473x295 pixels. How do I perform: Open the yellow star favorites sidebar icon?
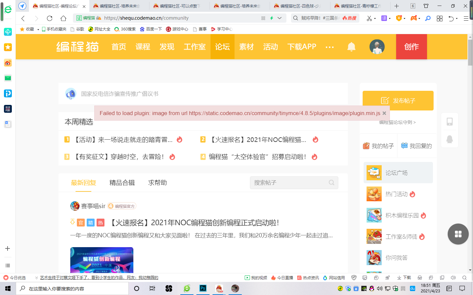[8, 47]
